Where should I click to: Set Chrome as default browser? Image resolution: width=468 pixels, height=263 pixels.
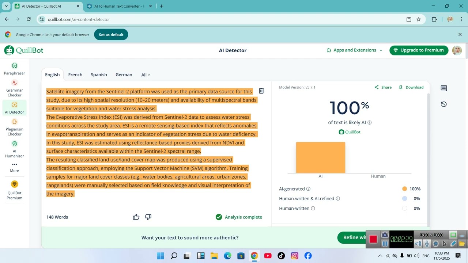tap(111, 35)
